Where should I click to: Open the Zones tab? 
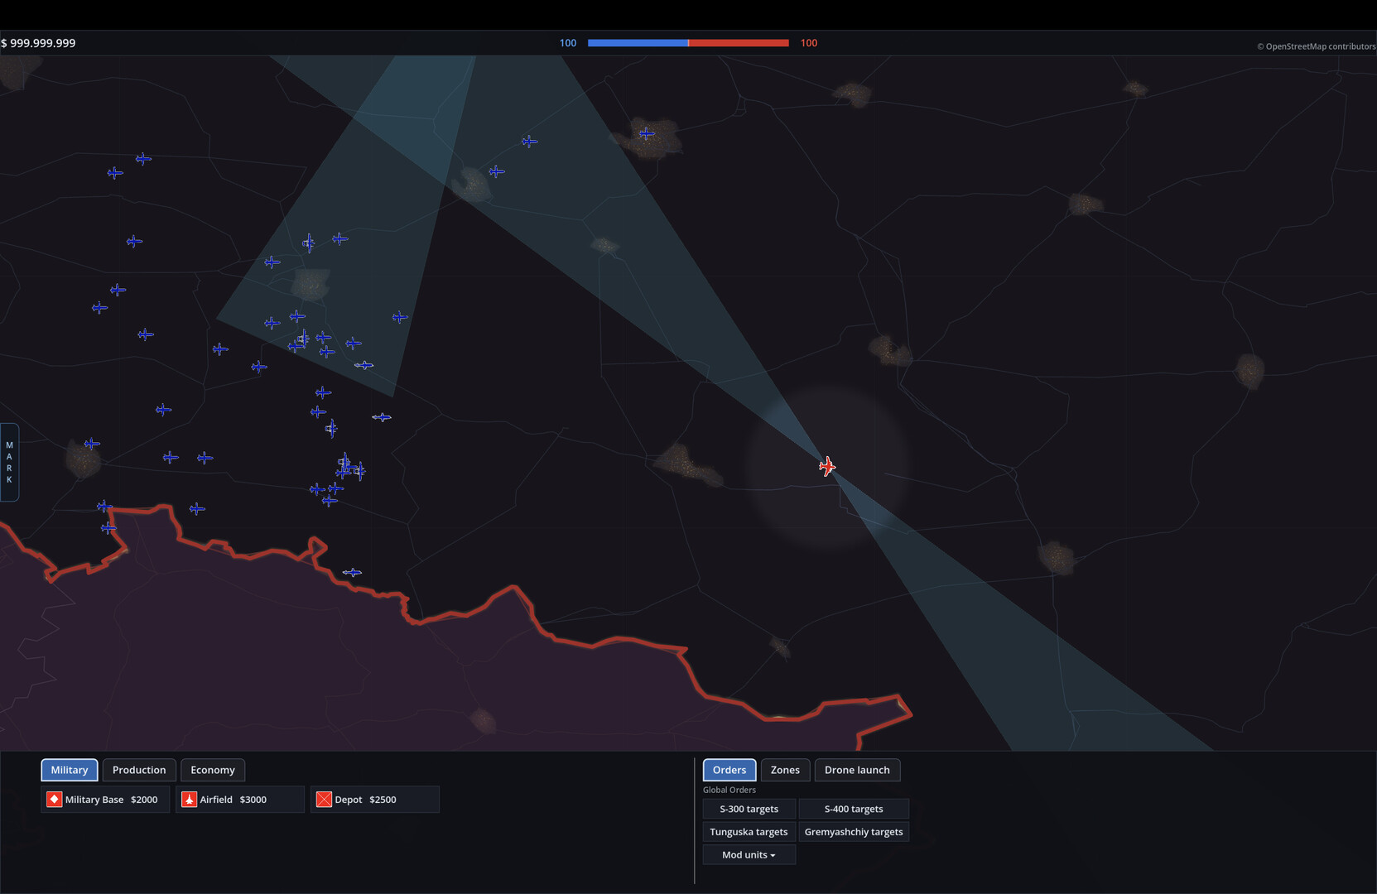pos(785,770)
